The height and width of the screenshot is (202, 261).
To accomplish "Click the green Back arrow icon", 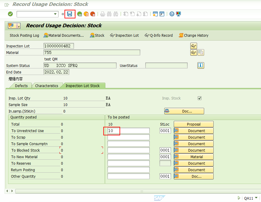I will [x=80, y=14].
